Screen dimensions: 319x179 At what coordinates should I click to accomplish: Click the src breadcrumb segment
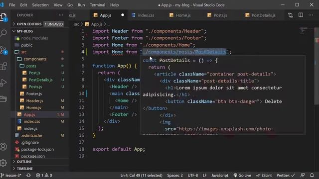(x=76, y=24)
